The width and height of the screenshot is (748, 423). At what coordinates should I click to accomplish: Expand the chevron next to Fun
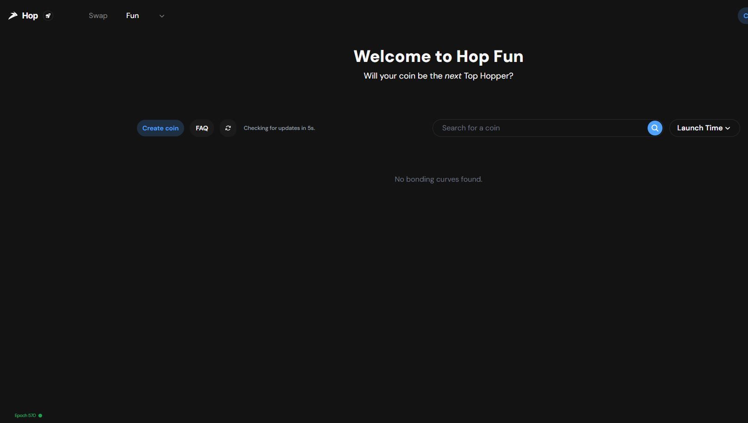[162, 16]
